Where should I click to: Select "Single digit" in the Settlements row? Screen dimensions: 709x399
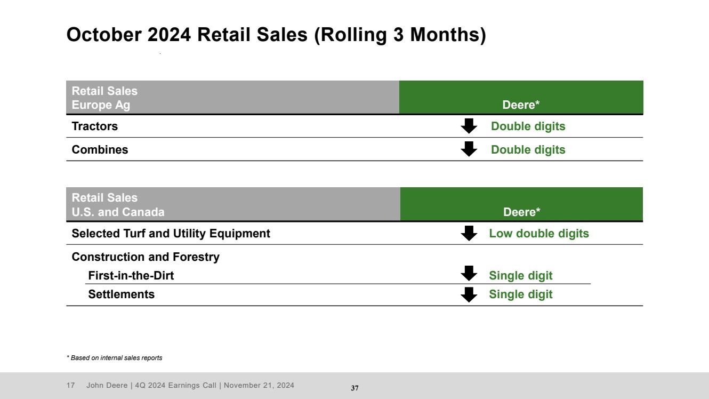click(521, 294)
